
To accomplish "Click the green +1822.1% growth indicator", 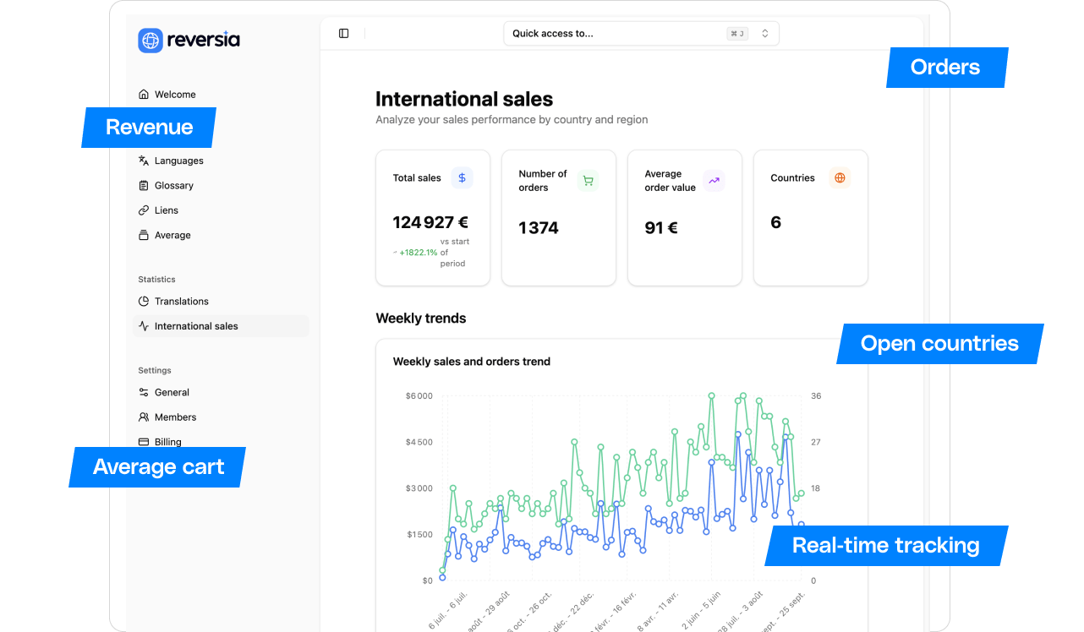I will 418,252.
